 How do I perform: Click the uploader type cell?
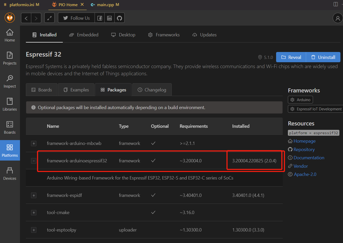coord(128,230)
